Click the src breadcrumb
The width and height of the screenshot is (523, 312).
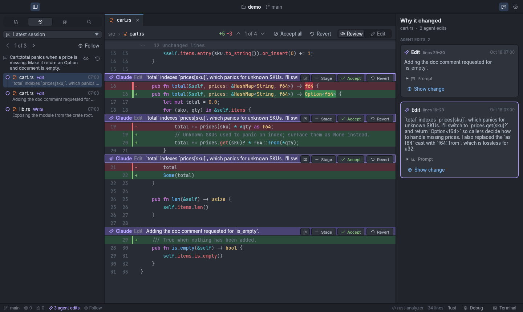tap(112, 34)
